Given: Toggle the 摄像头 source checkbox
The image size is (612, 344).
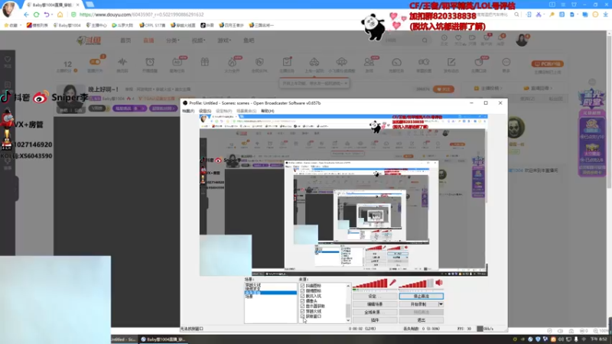Looking at the screenshot, I should [302, 301].
